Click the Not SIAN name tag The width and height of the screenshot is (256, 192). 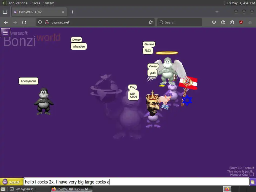coord(133,95)
